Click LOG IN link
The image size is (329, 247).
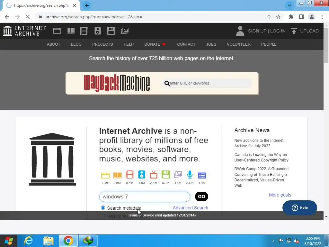coord(278,31)
